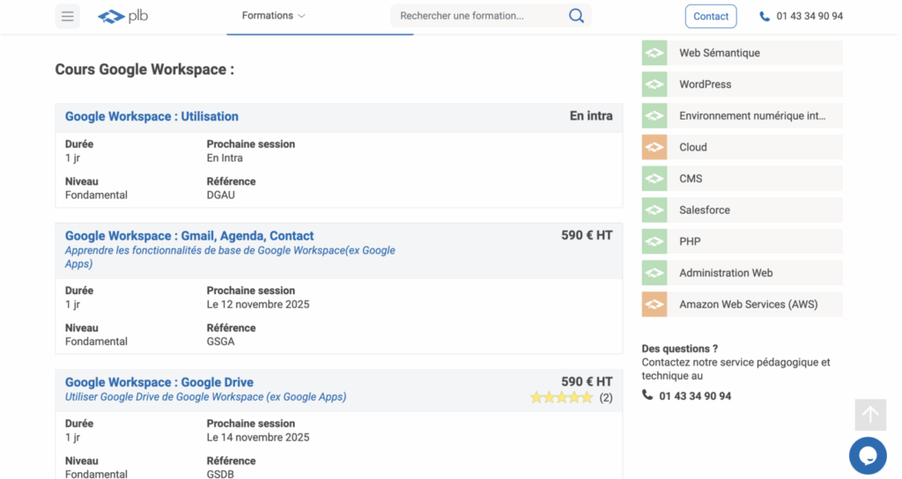Image resolution: width=902 pixels, height=479 pixels.
Task: Click subtitle Utiliser Google Drive de Google Workspace
Action: [x=205, y=397]
